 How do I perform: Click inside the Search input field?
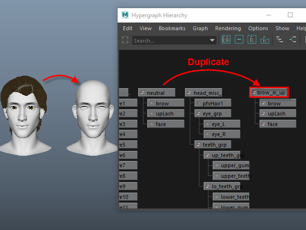[x=171, y=40]
